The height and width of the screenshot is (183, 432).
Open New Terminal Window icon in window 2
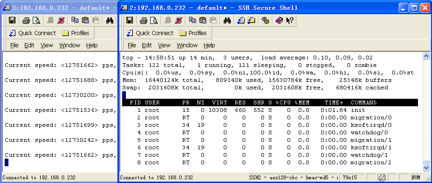[x=241, y=20]
